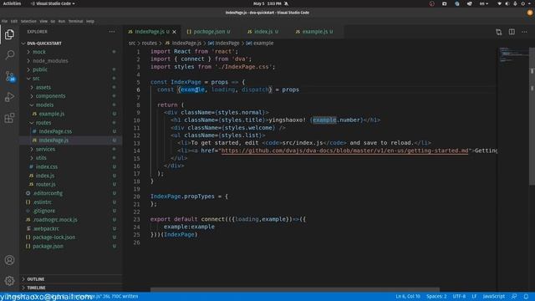Screen dimensions: 535x301
Task: Open the Explorer view icon
Action: [9, 34]
